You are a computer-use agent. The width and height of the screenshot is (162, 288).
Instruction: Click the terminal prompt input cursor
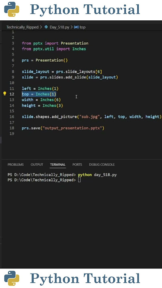coord(79,180)
